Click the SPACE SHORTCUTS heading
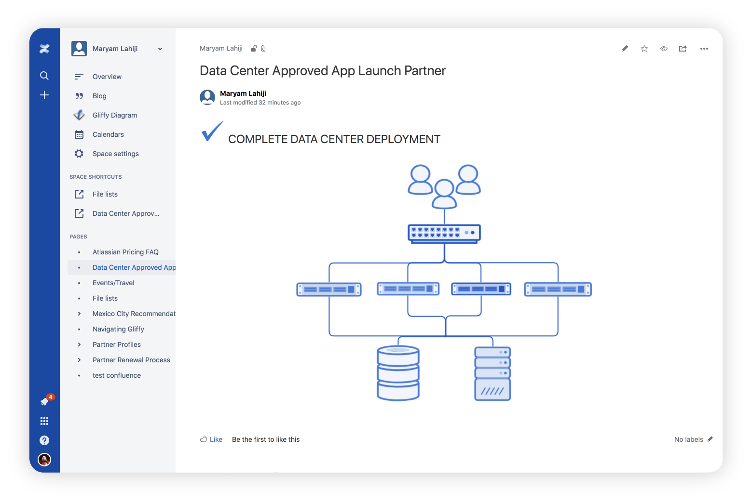 [x=96, y=177]
